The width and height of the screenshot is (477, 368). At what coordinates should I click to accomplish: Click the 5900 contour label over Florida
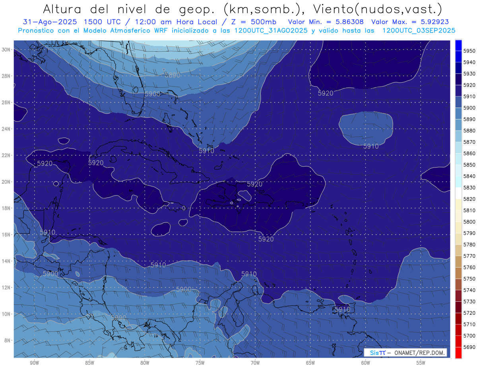[x=152, y=94]
